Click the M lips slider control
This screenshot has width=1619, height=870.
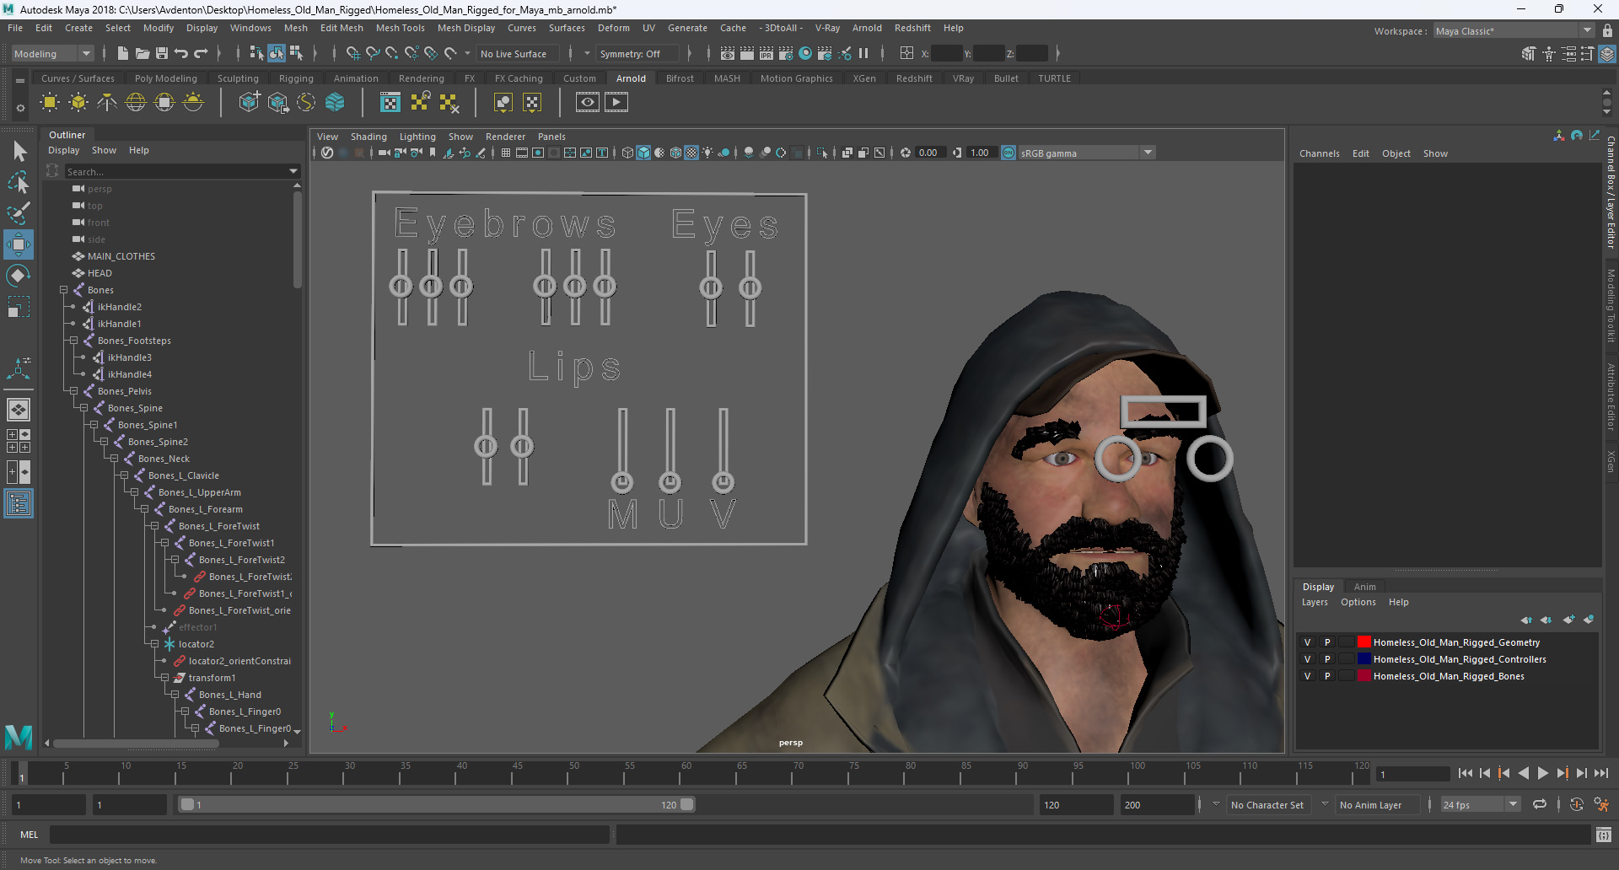click(622, 482)
